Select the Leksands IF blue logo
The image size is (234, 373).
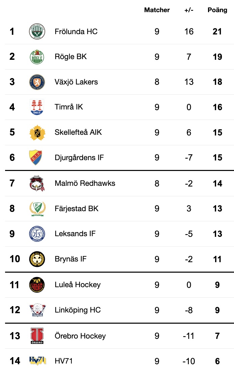[x=37, y=234]
